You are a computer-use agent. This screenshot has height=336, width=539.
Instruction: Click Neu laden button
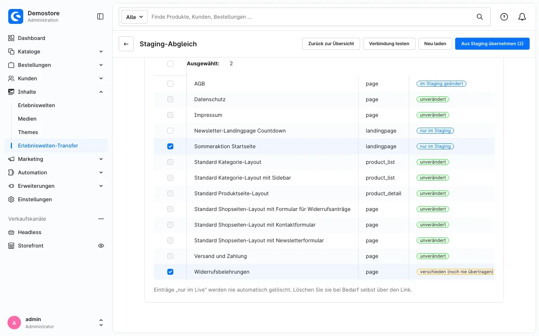435,44
